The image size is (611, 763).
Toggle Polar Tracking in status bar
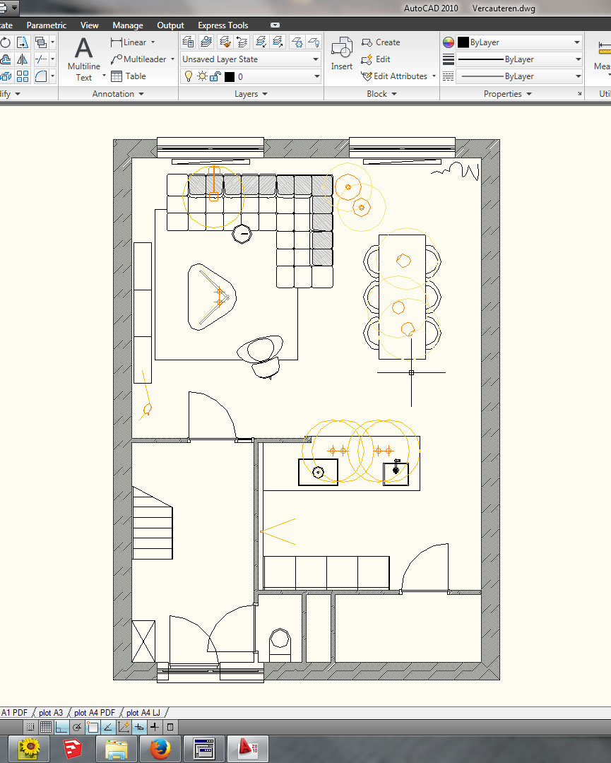pyautogui.click(x=77, y=726)
